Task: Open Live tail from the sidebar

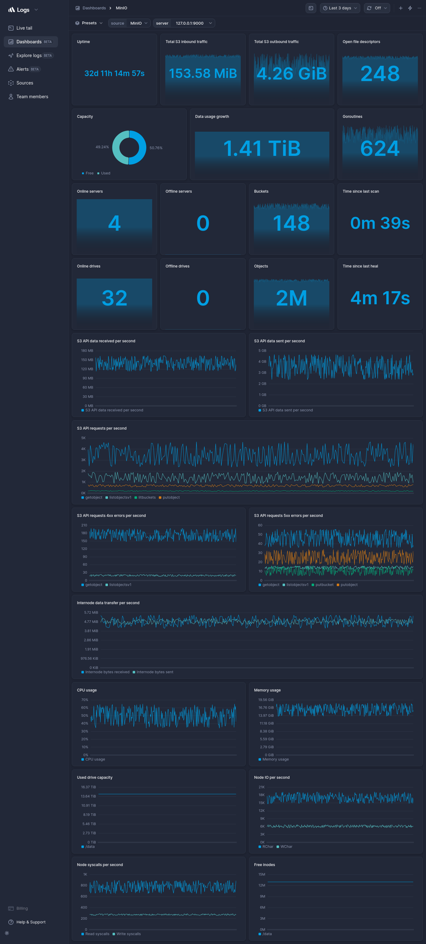Action: [31, 28]
